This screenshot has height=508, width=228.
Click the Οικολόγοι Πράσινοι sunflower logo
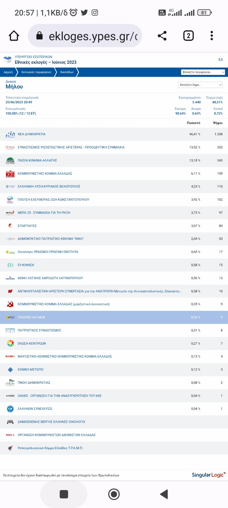click(x=10, y=252)
